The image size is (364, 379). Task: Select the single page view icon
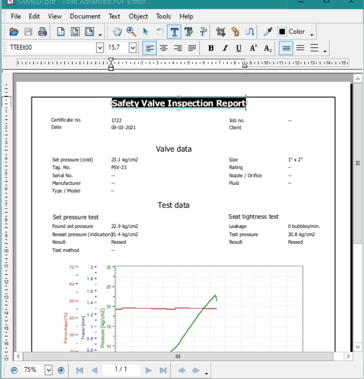[x=61, y=32]
